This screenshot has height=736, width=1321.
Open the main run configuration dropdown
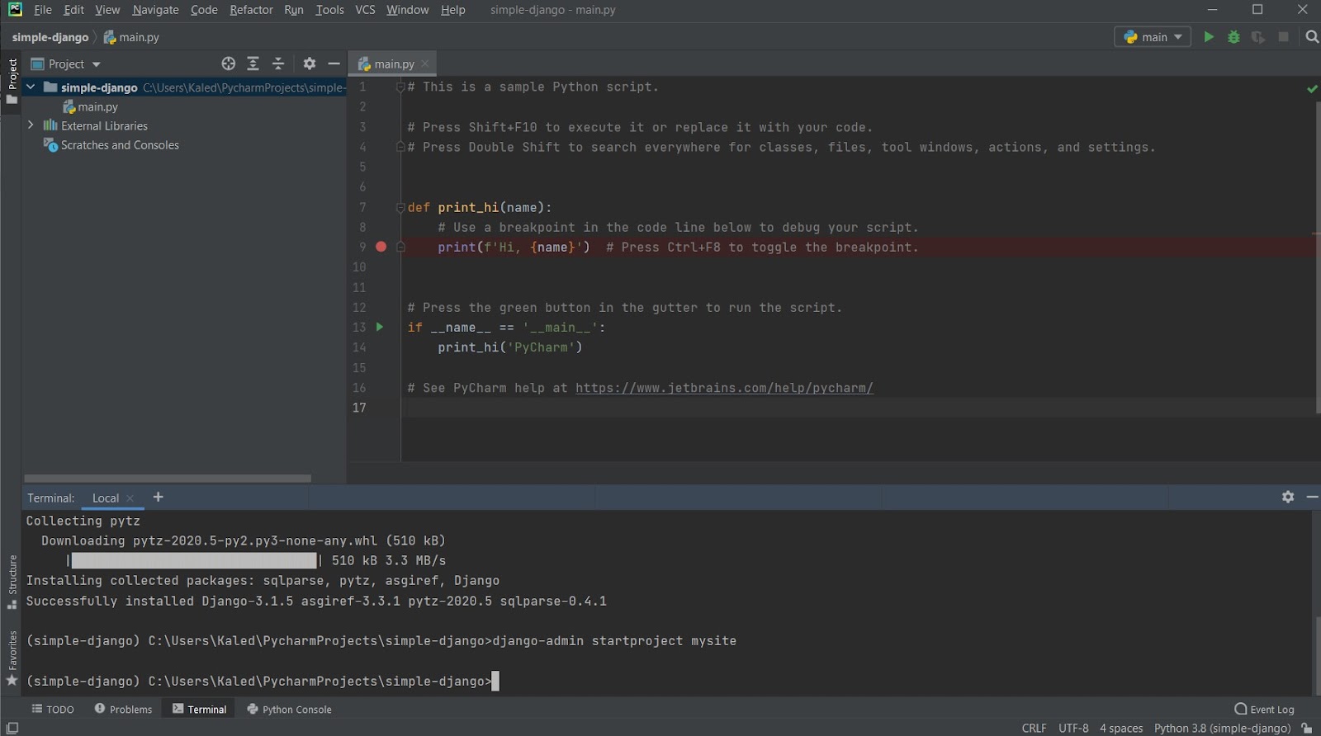click(x=1153, y=37)
